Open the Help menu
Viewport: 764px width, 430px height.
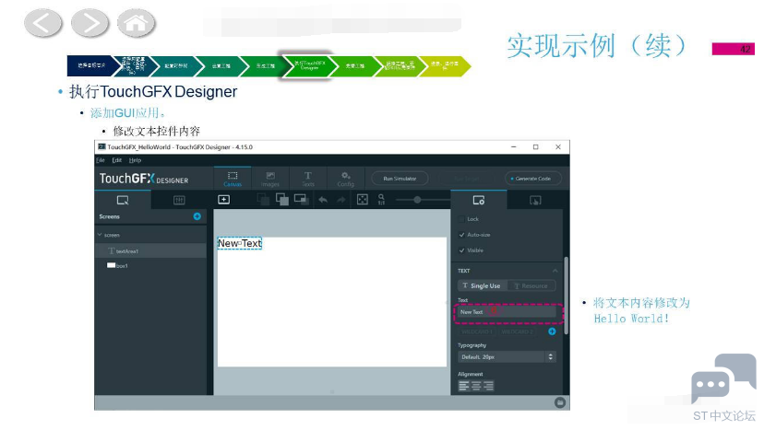coord(135,160)
